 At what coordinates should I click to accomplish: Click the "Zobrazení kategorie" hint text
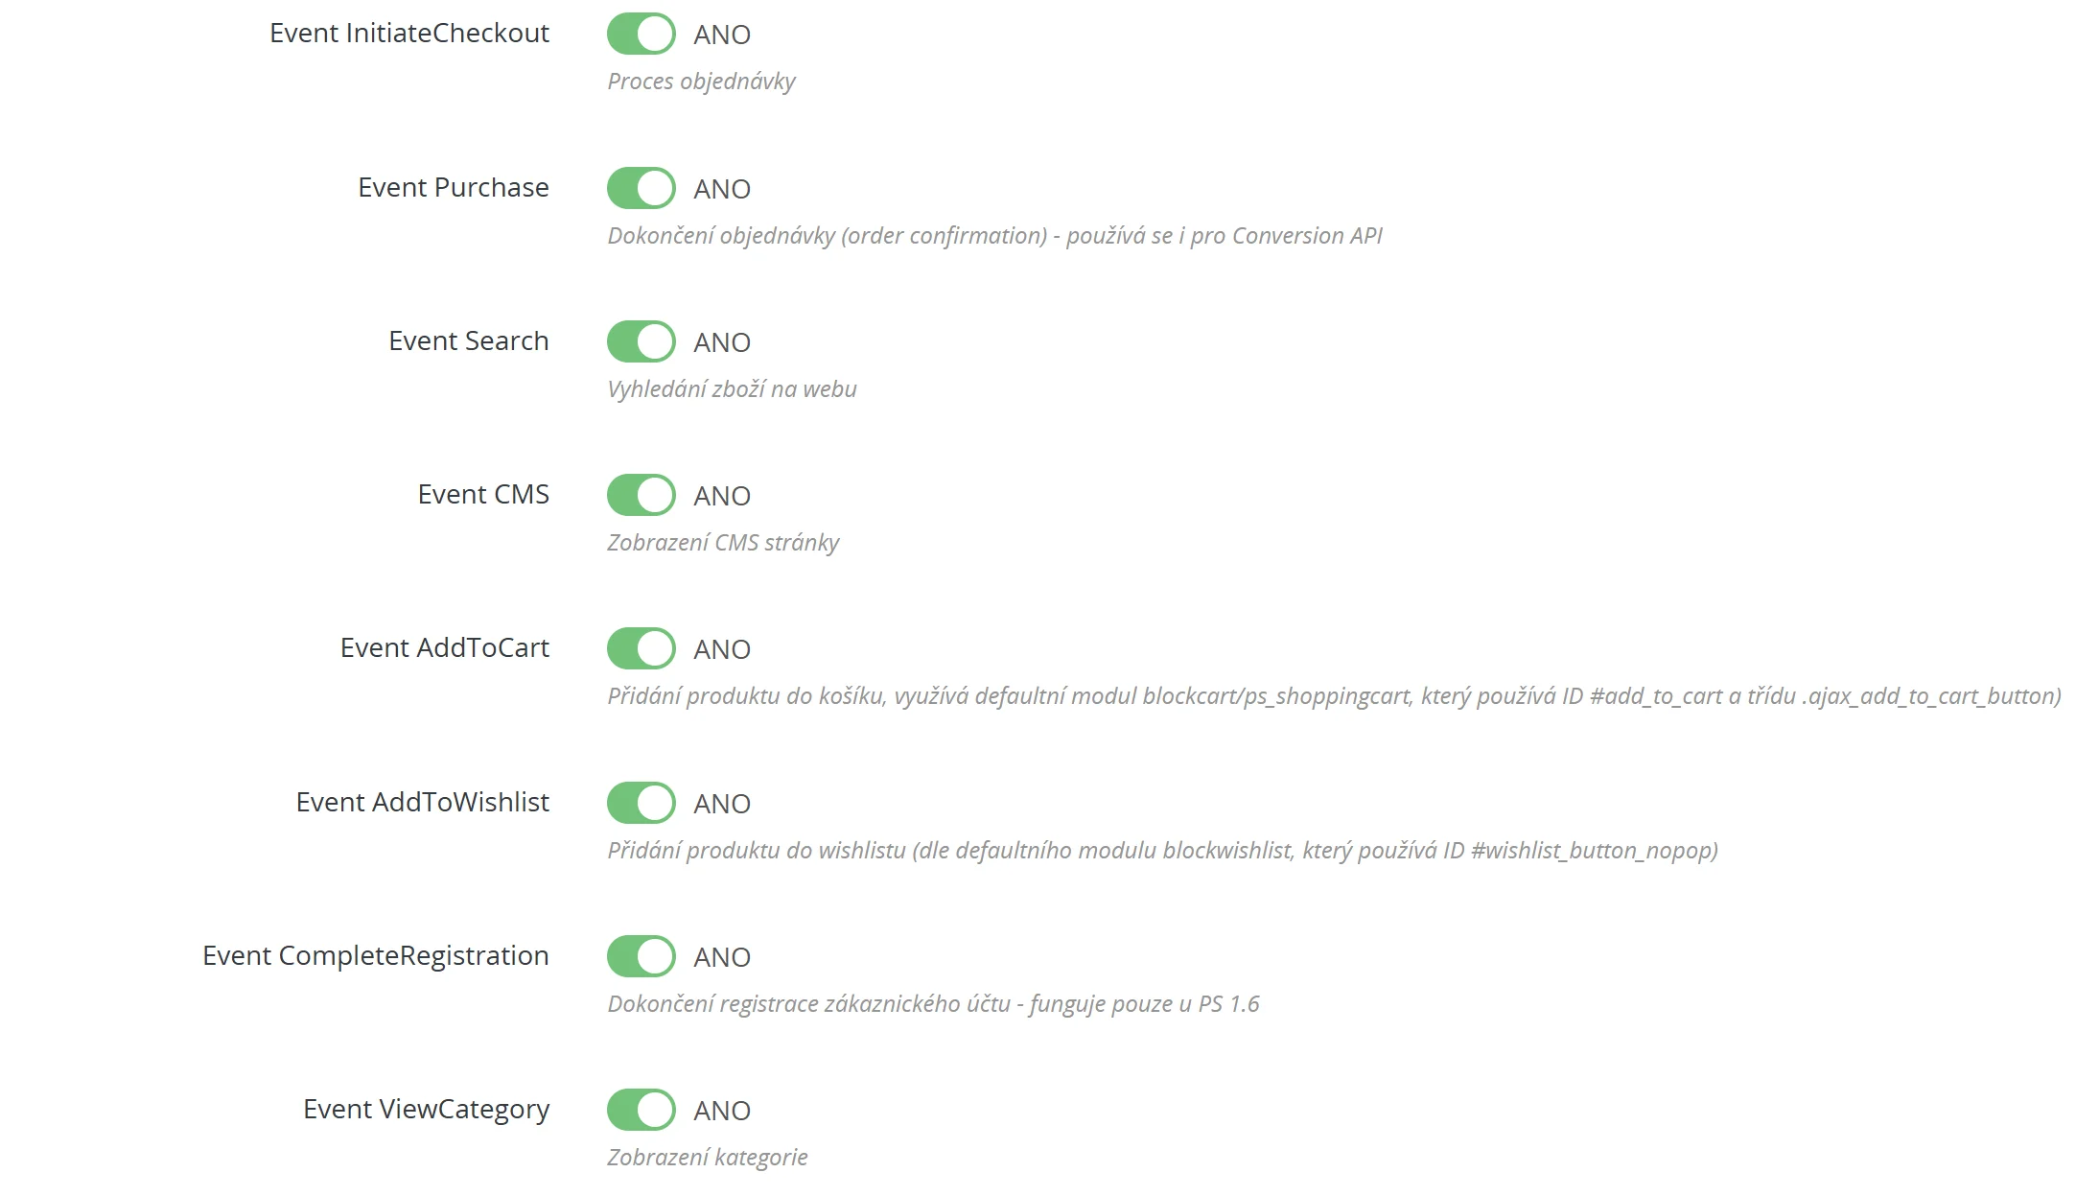[708, 1158]
